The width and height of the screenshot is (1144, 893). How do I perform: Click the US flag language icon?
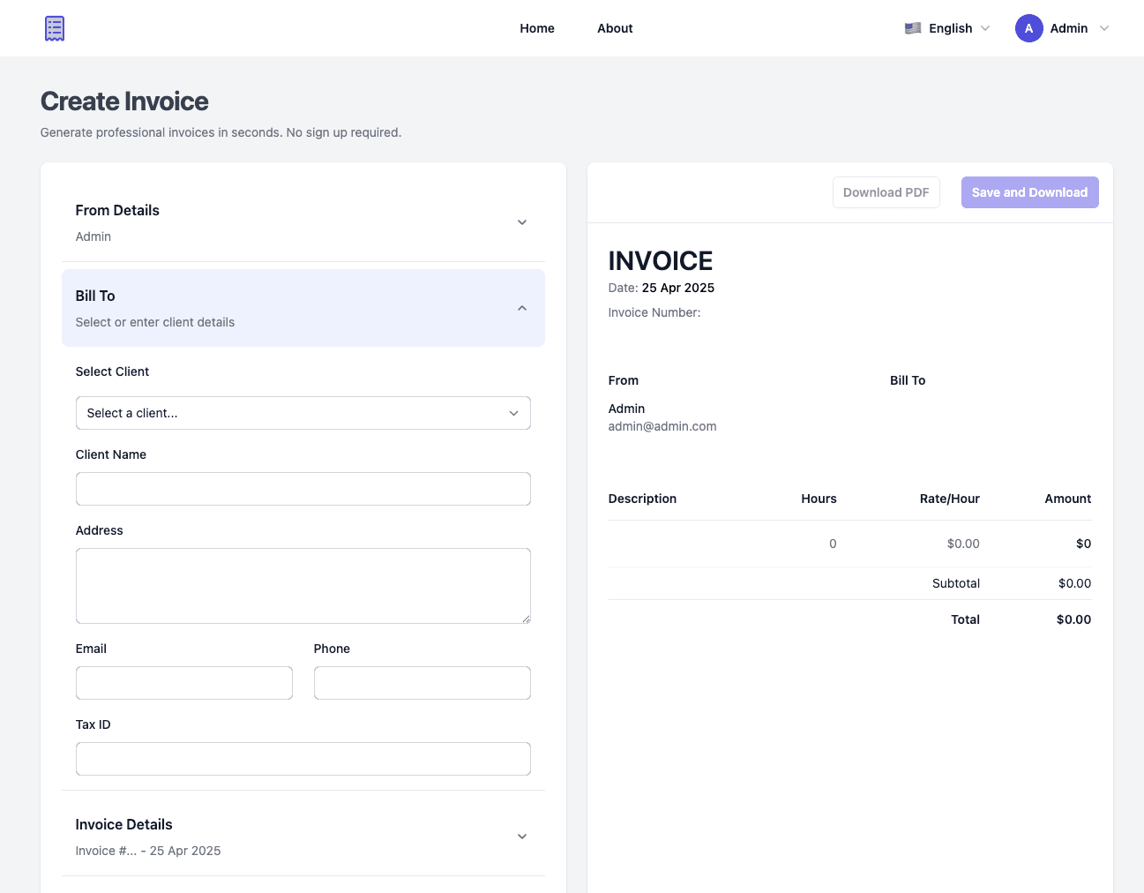tap(913, 28)
